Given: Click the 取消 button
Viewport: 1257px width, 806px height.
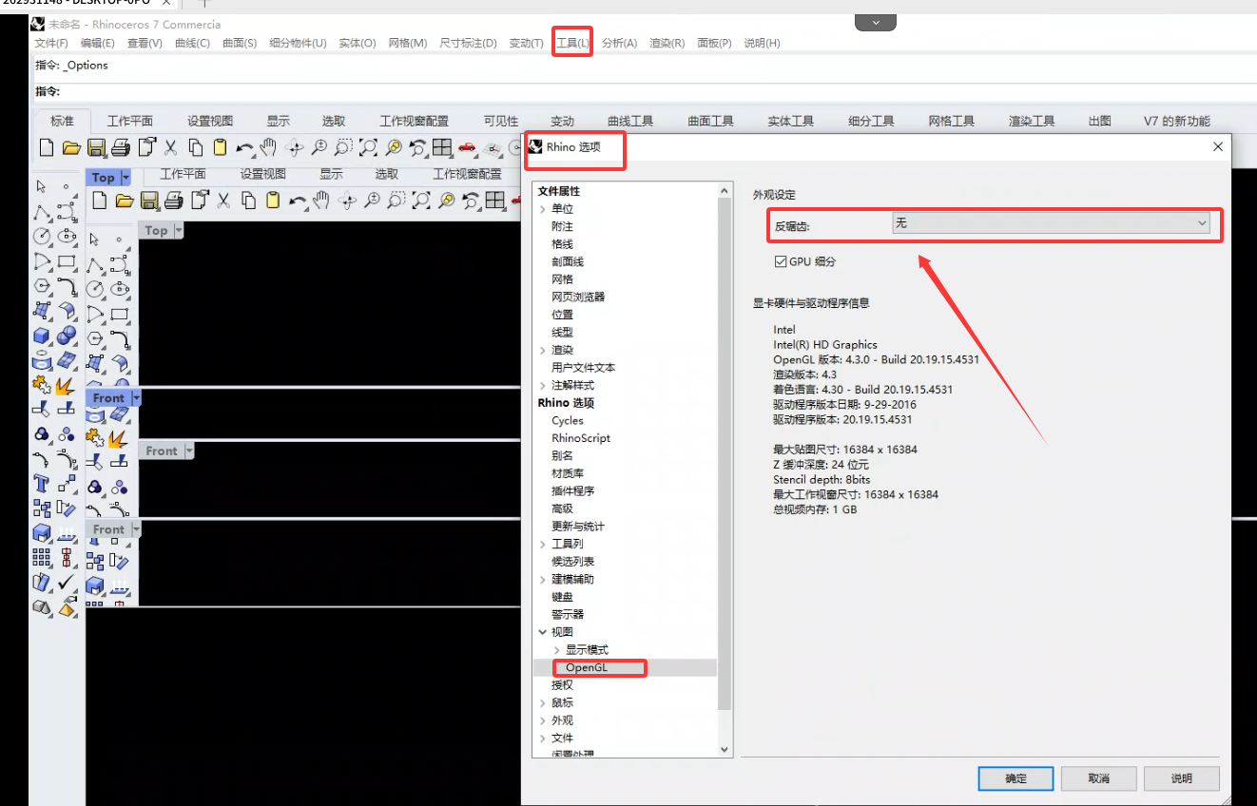Looking at the screenshot, I should (x=1098, y=778).
